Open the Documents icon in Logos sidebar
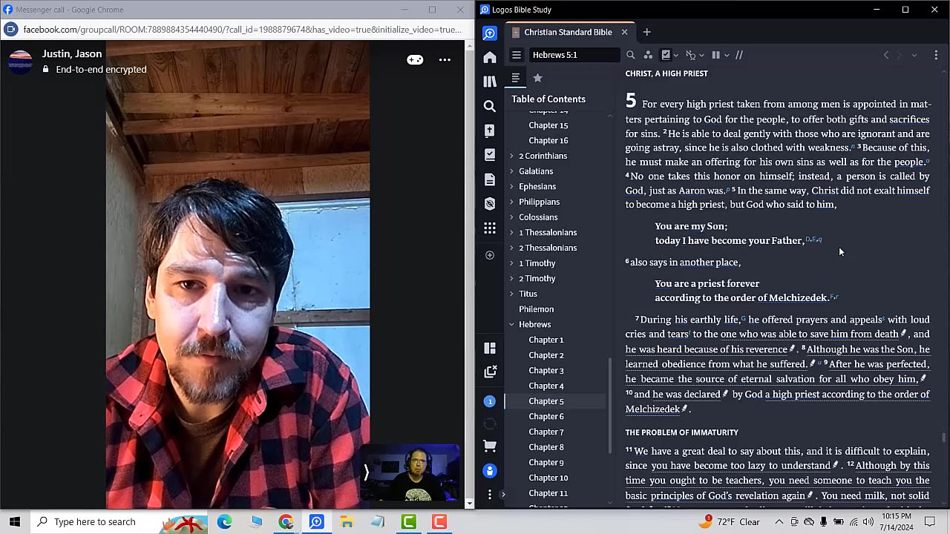The height and width of the screenshot is (534, 950). [490, 179]
